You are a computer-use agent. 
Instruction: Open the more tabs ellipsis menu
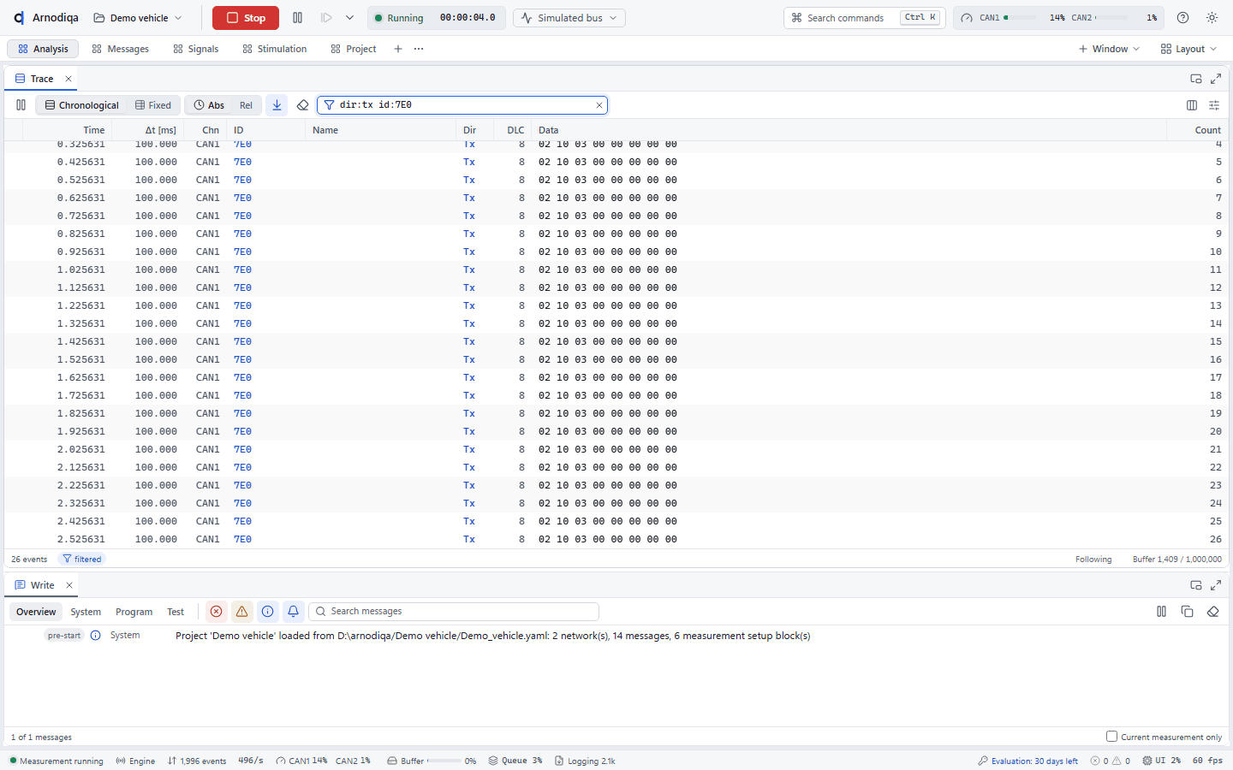(419, 49)
